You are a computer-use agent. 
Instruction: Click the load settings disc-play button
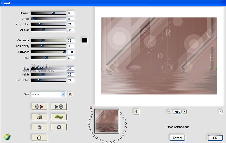(39, 107)
